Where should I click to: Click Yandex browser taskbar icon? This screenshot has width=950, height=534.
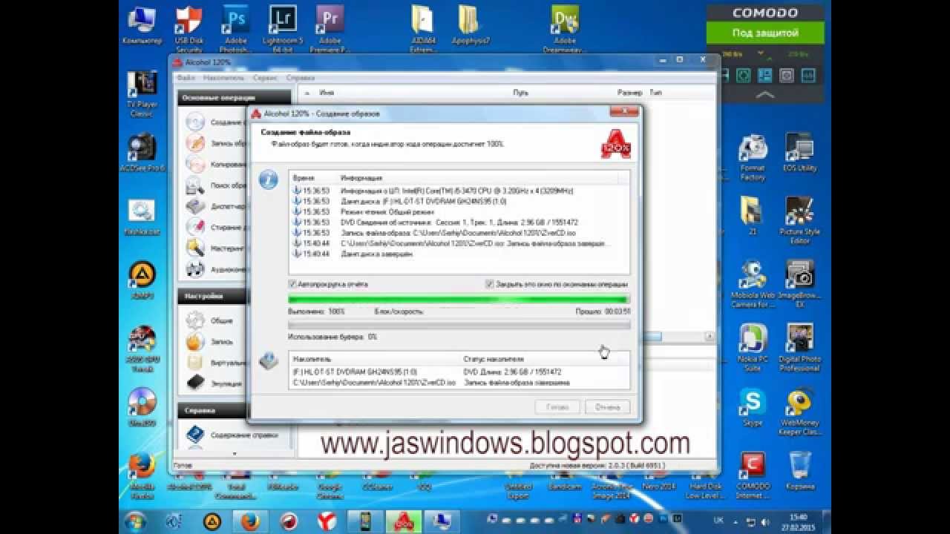coord(327,521)
